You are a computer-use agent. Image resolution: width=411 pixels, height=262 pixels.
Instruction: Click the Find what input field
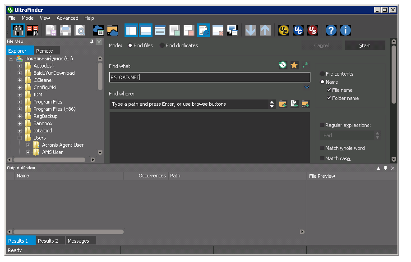click(x=210, y=77)
